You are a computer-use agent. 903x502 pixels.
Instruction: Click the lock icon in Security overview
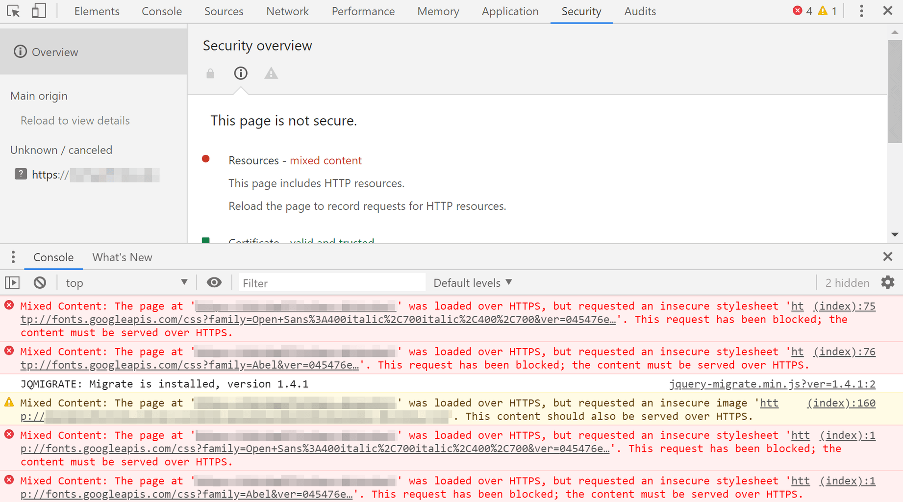[210, 73]
